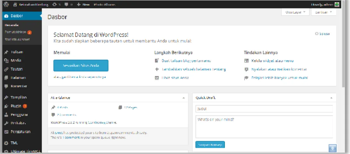Click the Pemutakhiran count badge

tap(30, 32)
